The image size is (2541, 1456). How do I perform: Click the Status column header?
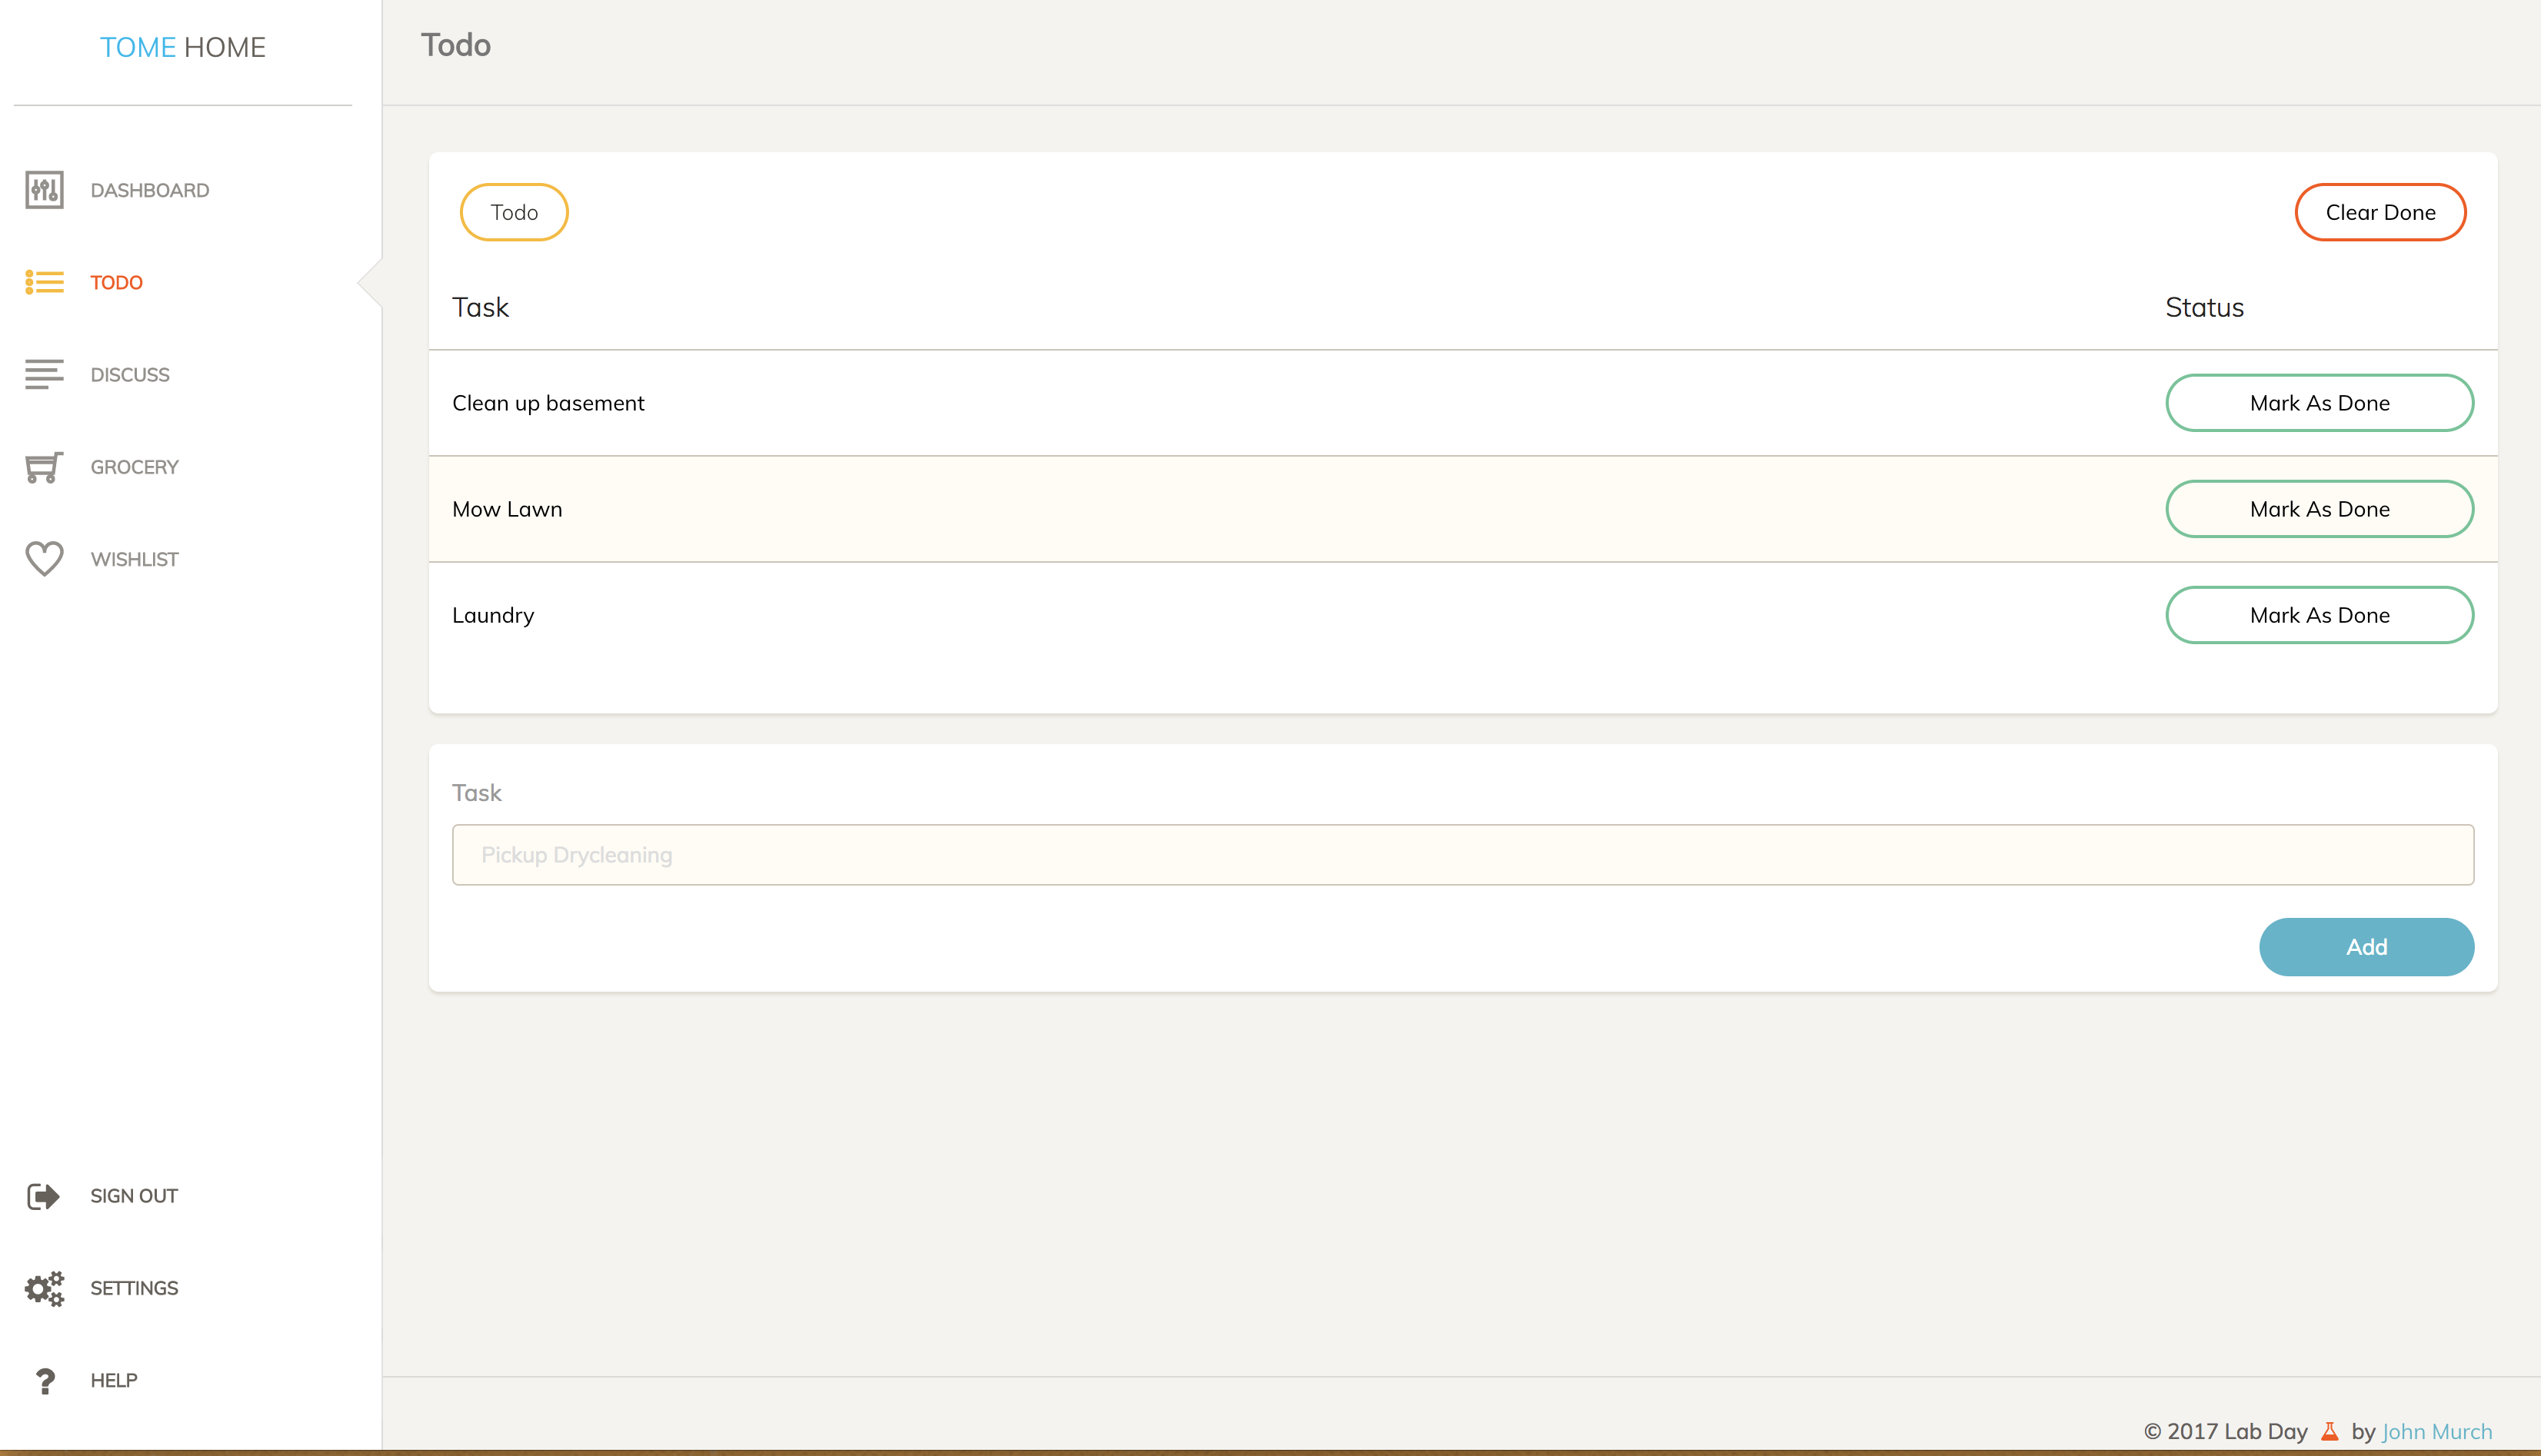2204,307
